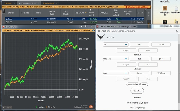Image resolution: width=180 pixels, height=111 pixels.
Task: Click the $1 370,50 net winnings cell
Action: [x=93, y=19]
